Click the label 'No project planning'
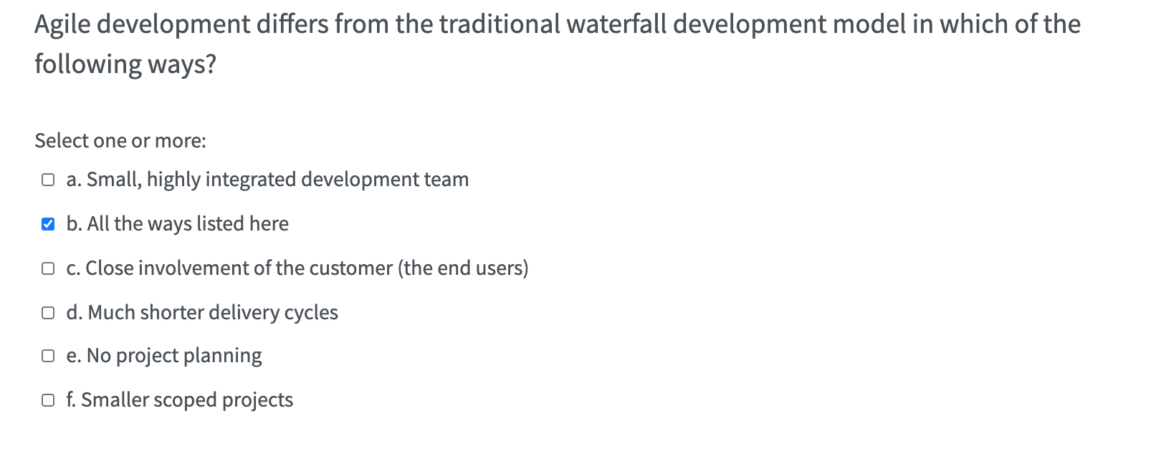1171x451 pixels. pyautogui.click(x=163, y=355)
